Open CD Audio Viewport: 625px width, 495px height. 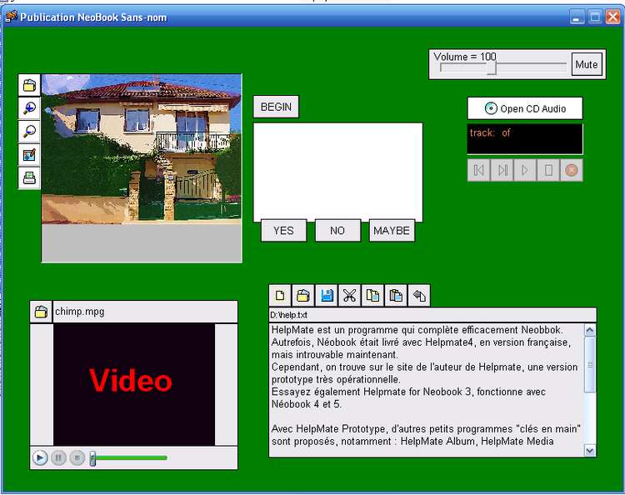pos(525,108)
